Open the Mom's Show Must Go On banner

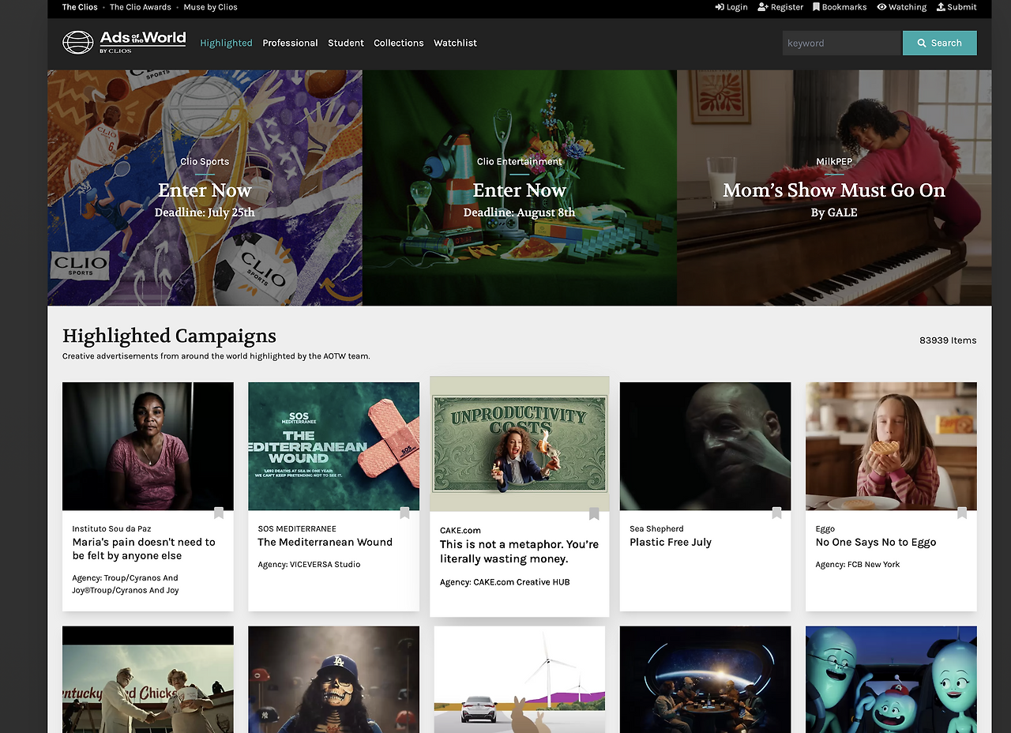pos(834,188)
